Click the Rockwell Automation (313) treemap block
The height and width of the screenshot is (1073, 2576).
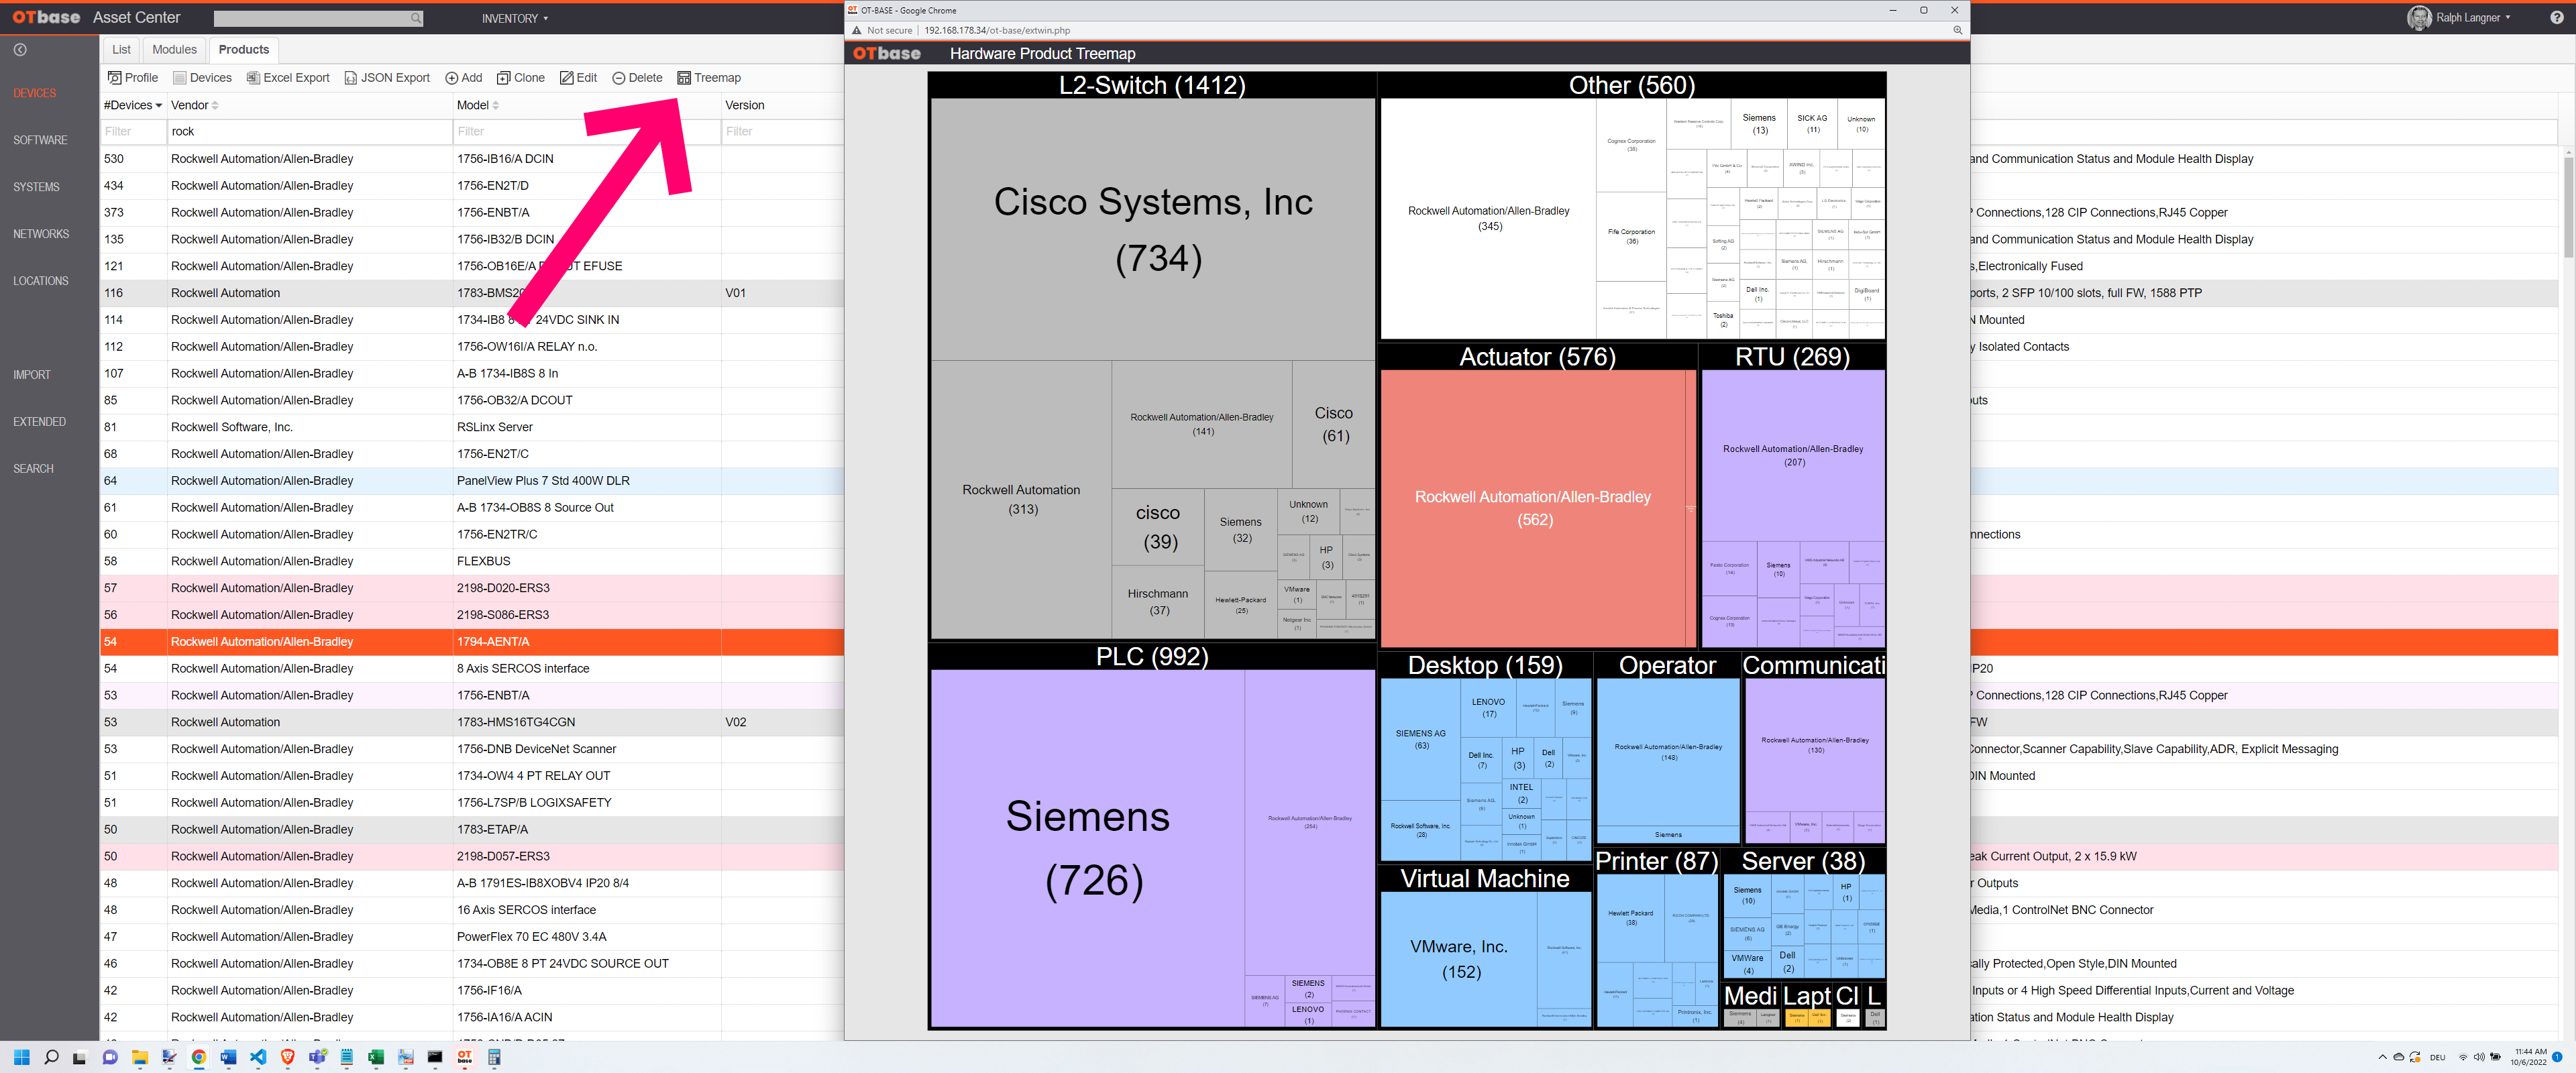[1021, 500]
